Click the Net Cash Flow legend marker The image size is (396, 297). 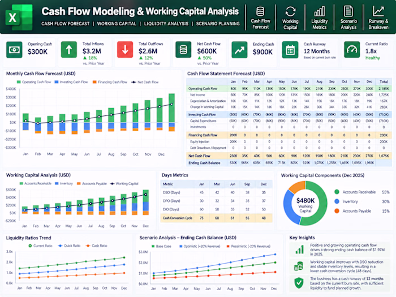point(134,82)
